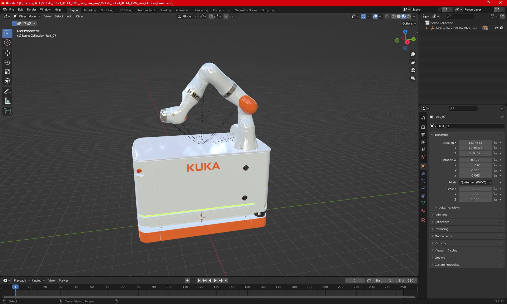
Task: Open the Object Constraints tab
Action: [x=423, y=196]
